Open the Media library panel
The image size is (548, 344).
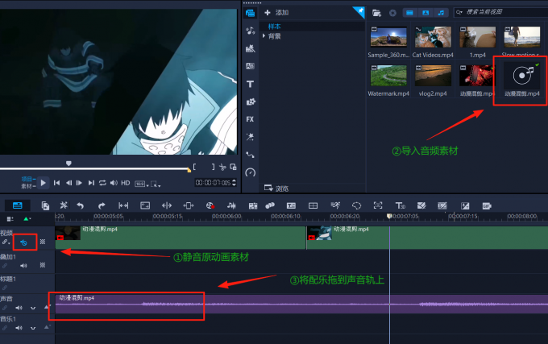click(250, 13)
